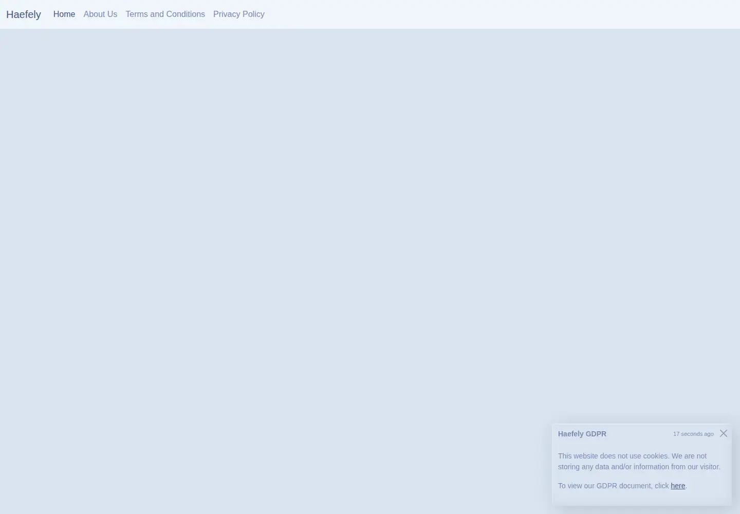Open the Privacy Policy page

(239, 14)
